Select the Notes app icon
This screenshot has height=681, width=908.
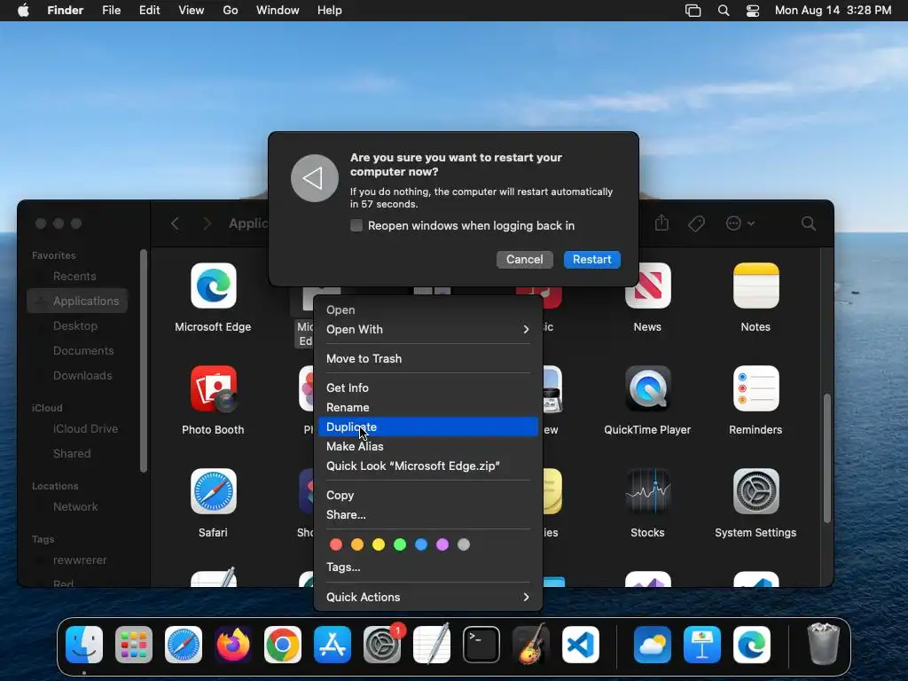(x=755, y=286)
